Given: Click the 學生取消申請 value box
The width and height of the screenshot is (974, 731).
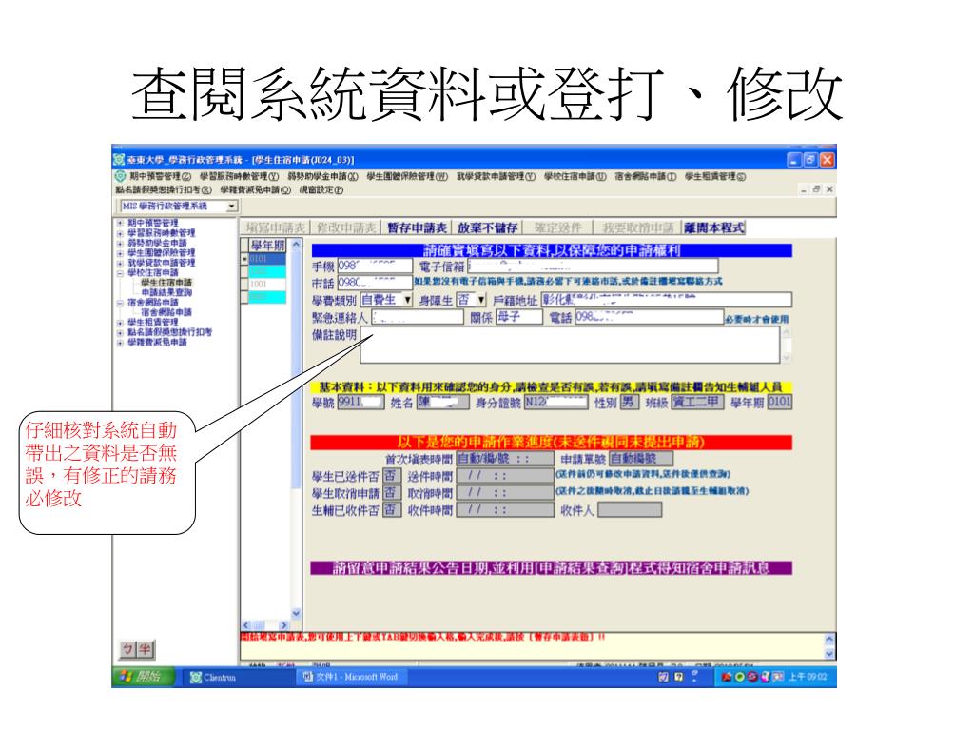Looking at the screenshot, I should pyautogui.click(x=391, y=493).
